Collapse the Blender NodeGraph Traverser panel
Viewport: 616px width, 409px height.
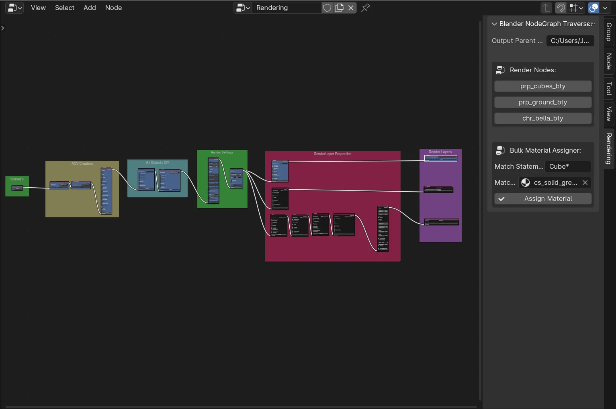[494, 24]
